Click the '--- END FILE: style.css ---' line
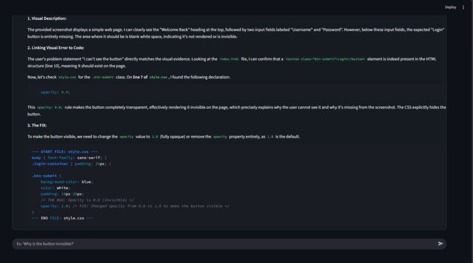473x263 pixels. 62,218
